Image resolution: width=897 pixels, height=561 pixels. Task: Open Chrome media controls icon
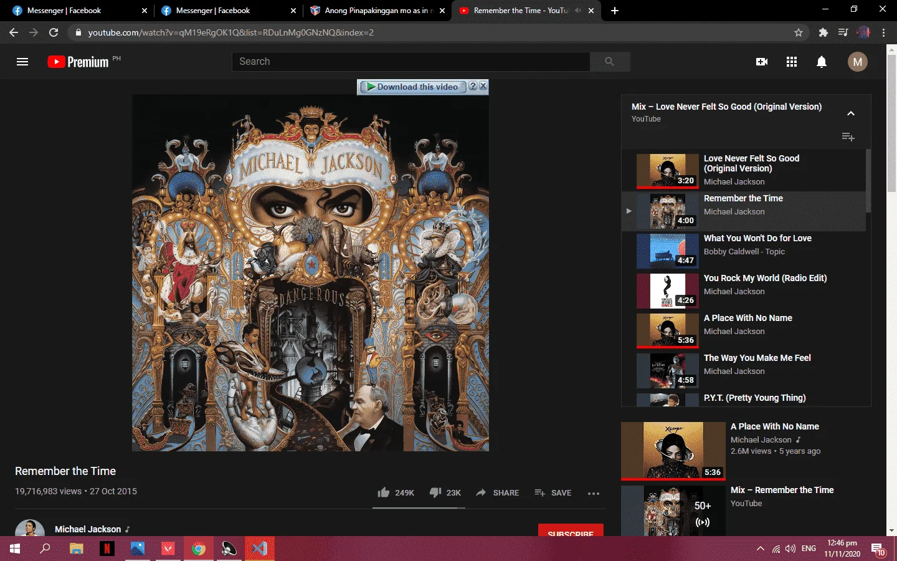(843, 32)
